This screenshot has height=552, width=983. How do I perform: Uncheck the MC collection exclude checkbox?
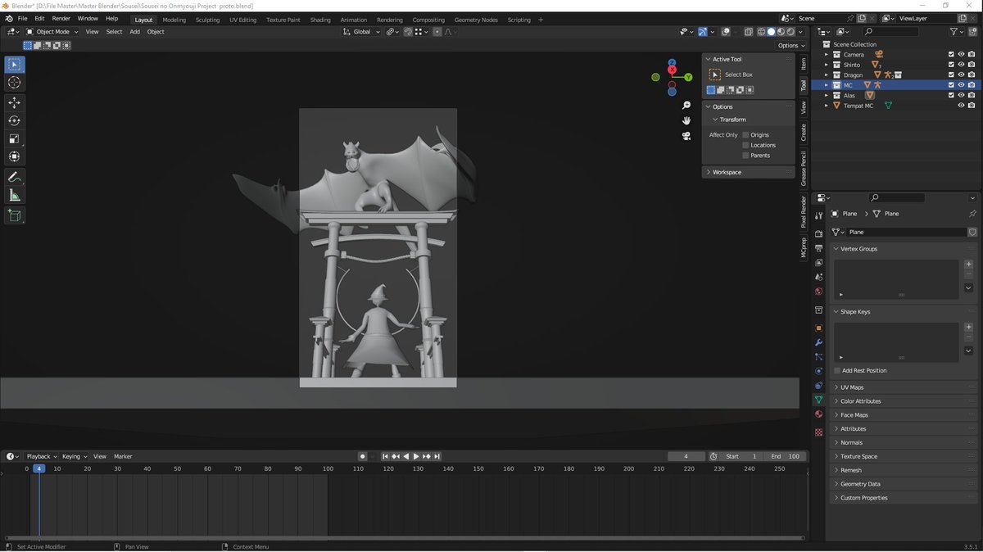pyautogui.click(x=951, y=85)
